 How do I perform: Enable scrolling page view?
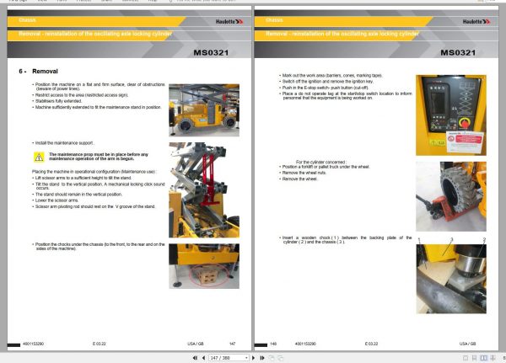474,358
